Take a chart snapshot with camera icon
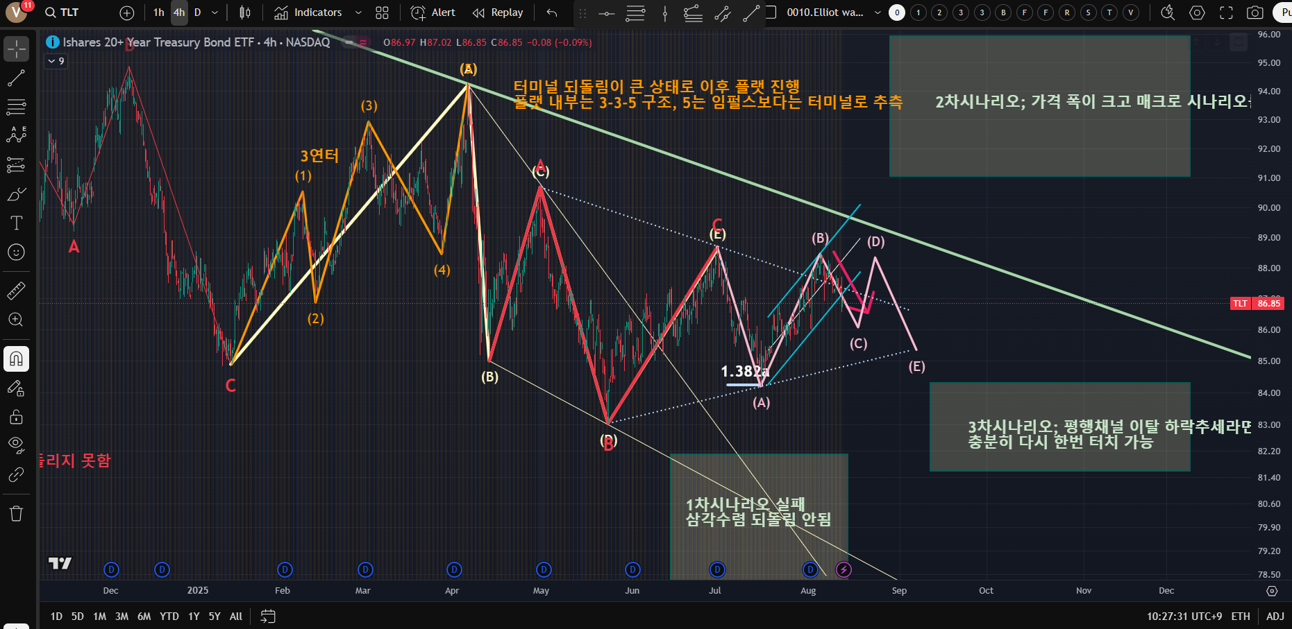The height and width of the screenshot is (629, 1292). click(x=1255, y=12)
